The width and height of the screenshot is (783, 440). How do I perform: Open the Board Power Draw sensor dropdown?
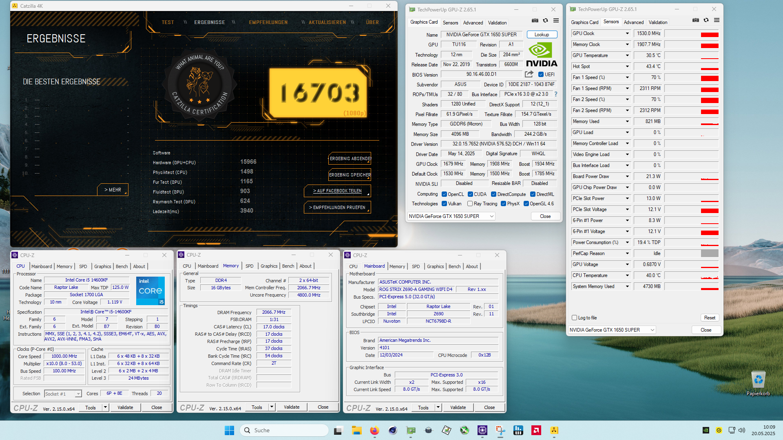[627, 176]
